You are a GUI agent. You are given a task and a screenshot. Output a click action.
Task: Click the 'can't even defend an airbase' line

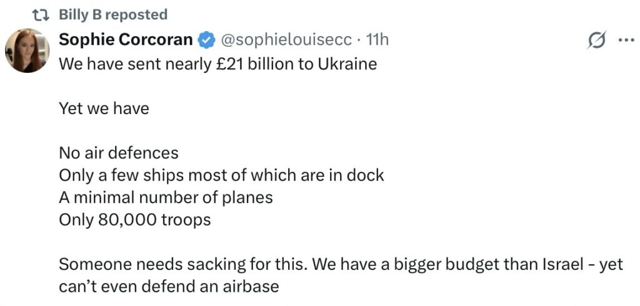pyautogui.click(x=169, y=287)
